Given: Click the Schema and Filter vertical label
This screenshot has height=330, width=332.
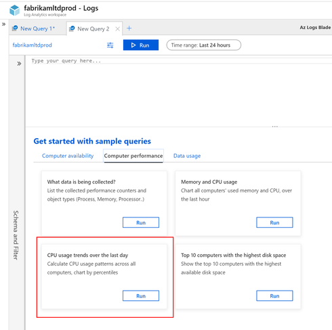Looking at the screenshot, I should coord(16,235).
